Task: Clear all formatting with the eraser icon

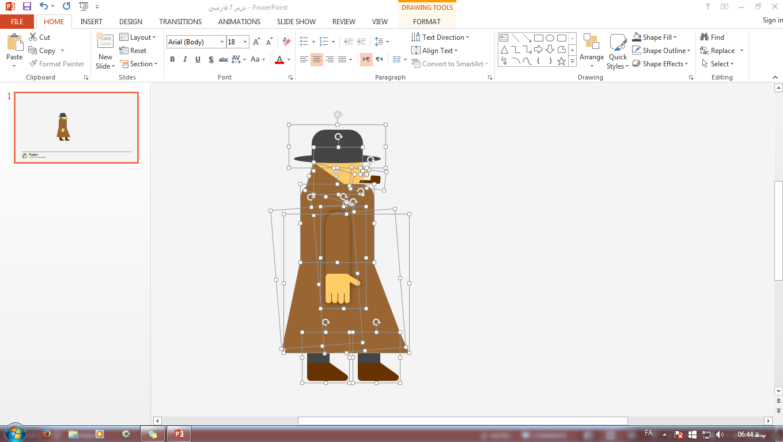Action: [286, 42]
